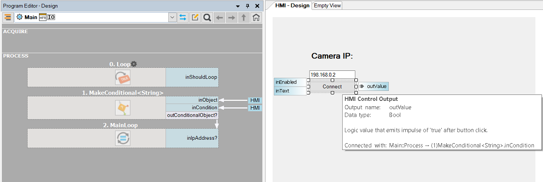Open the Loop filter gear settings

pos(134,64)
